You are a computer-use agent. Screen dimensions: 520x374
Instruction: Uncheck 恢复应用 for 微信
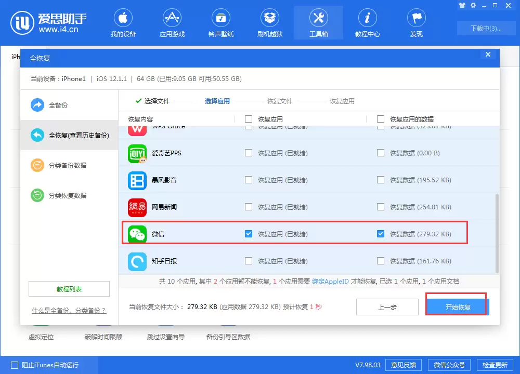[x=249, y=234]
